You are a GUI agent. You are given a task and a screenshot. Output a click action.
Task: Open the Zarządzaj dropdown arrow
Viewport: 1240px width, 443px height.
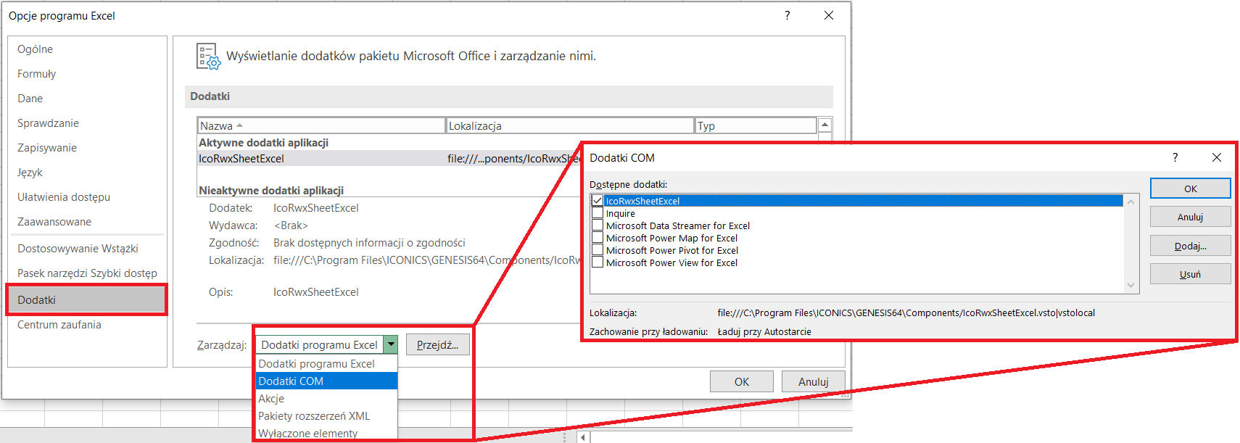(x=391, y=345)
